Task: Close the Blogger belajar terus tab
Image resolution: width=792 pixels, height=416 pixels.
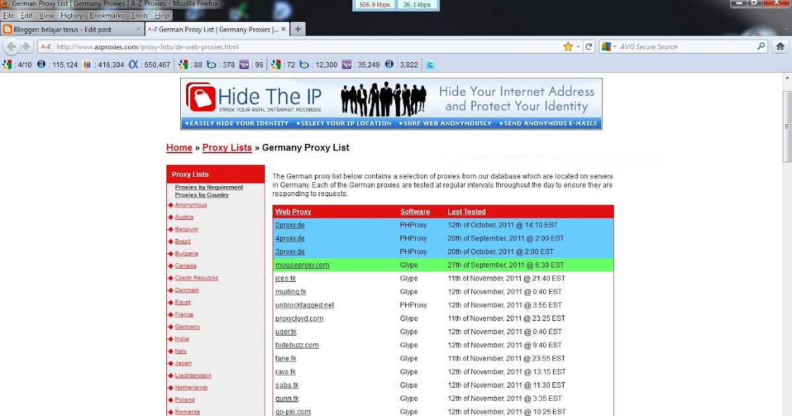Action: point(139,29)
